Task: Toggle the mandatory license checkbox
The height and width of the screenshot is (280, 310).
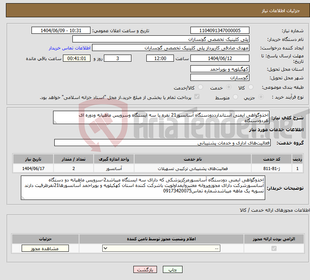Action: pyautogui.click(x=274, y=248)
